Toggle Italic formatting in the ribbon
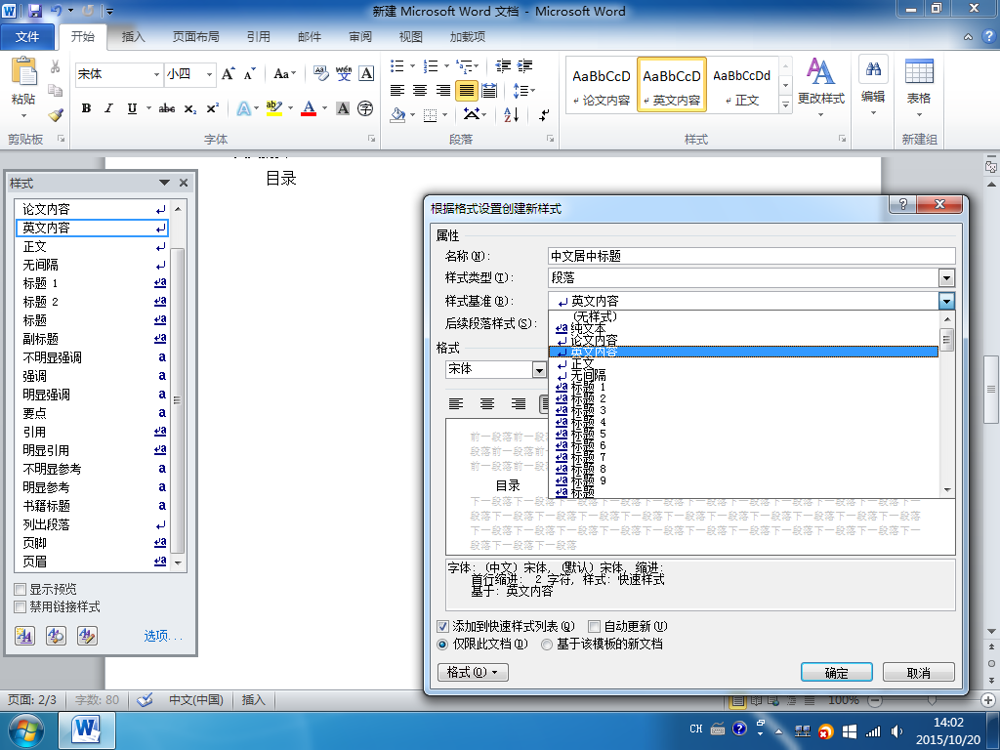Image resolution: width=1000 pixels, height=750 pixels. tap(109, 108)
